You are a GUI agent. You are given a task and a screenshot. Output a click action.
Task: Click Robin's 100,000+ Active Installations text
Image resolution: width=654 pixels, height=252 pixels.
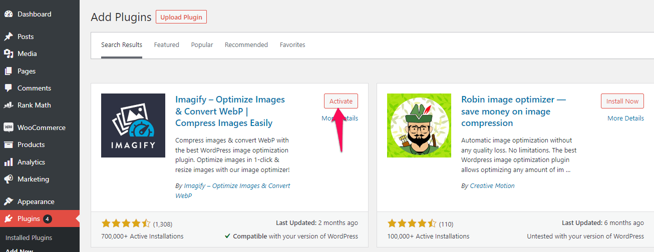pyautogui.click(x=428, y=236)
